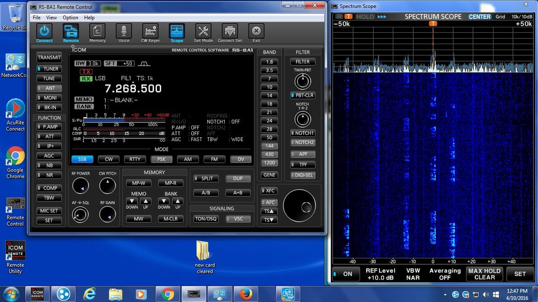
Task: Step BANK DOWN arrow
Action: click(x=164, y=201)
